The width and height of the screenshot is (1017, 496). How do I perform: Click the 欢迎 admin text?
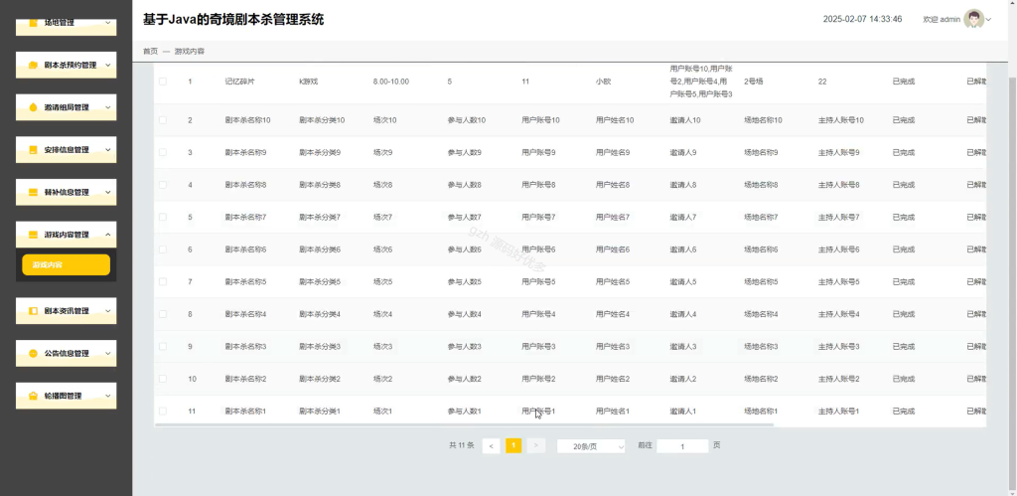pos(942,20)
